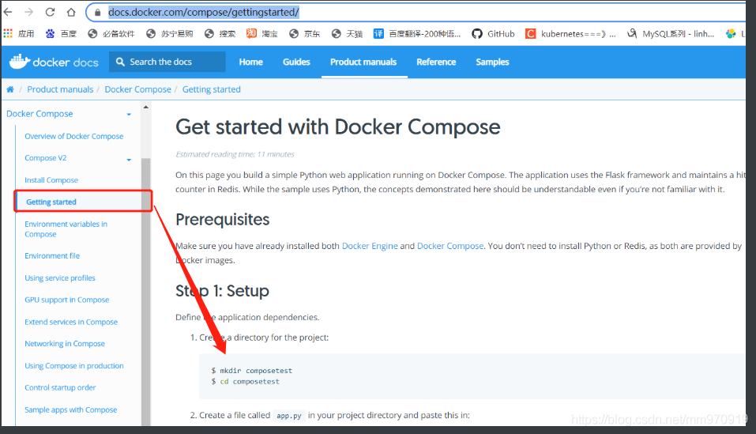Open the Taobao bookmark
This screenshot has height=434, width=756.
tap(261, 34)
